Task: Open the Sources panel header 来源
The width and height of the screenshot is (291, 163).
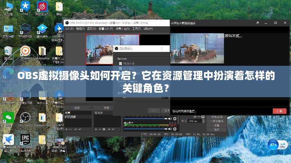Action: (106, 108)
